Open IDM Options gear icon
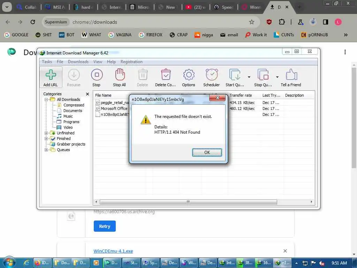The image size is (357, 268). tap(189, 77)
